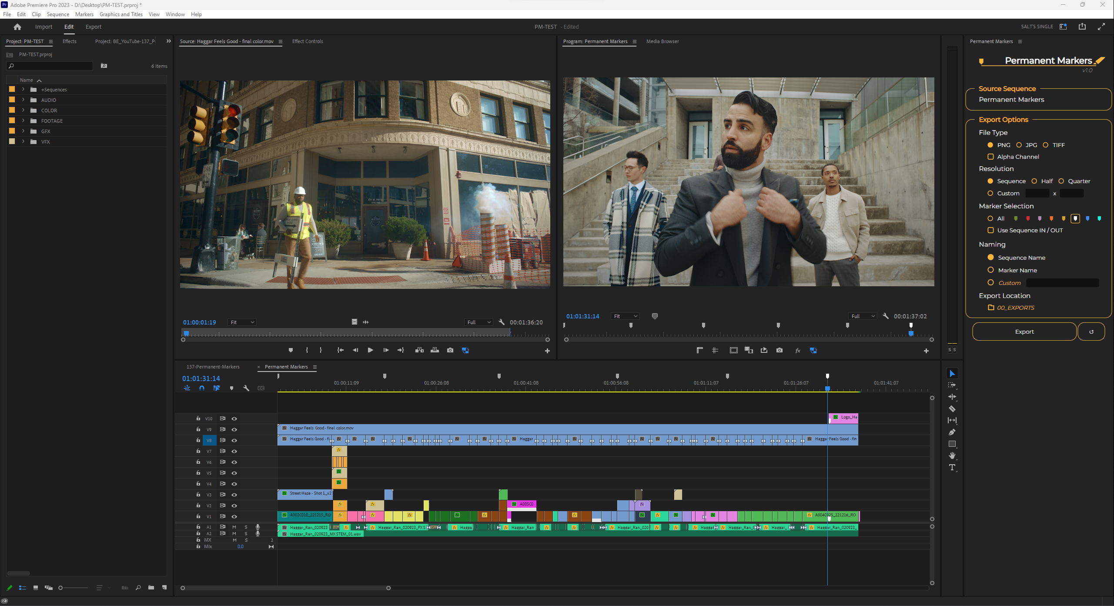
Task: Select the Hand tool
Action: 952,455
